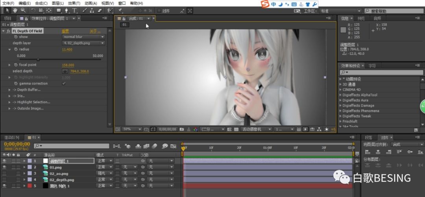
Task: Click the select depth crosshair picker
Action: 65,71
